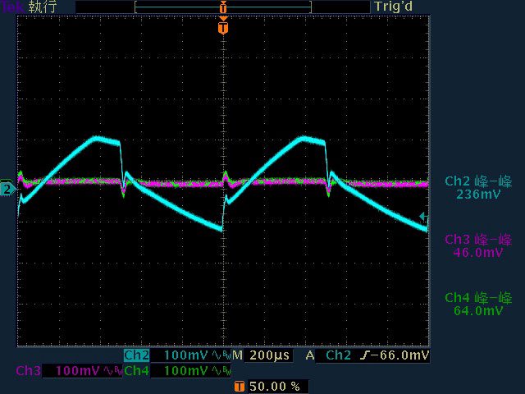This screenshot has width=525, height=394.
Task: Open the M 200µs timebase setting
Action: pyautogui.click(x=261, y=355)
